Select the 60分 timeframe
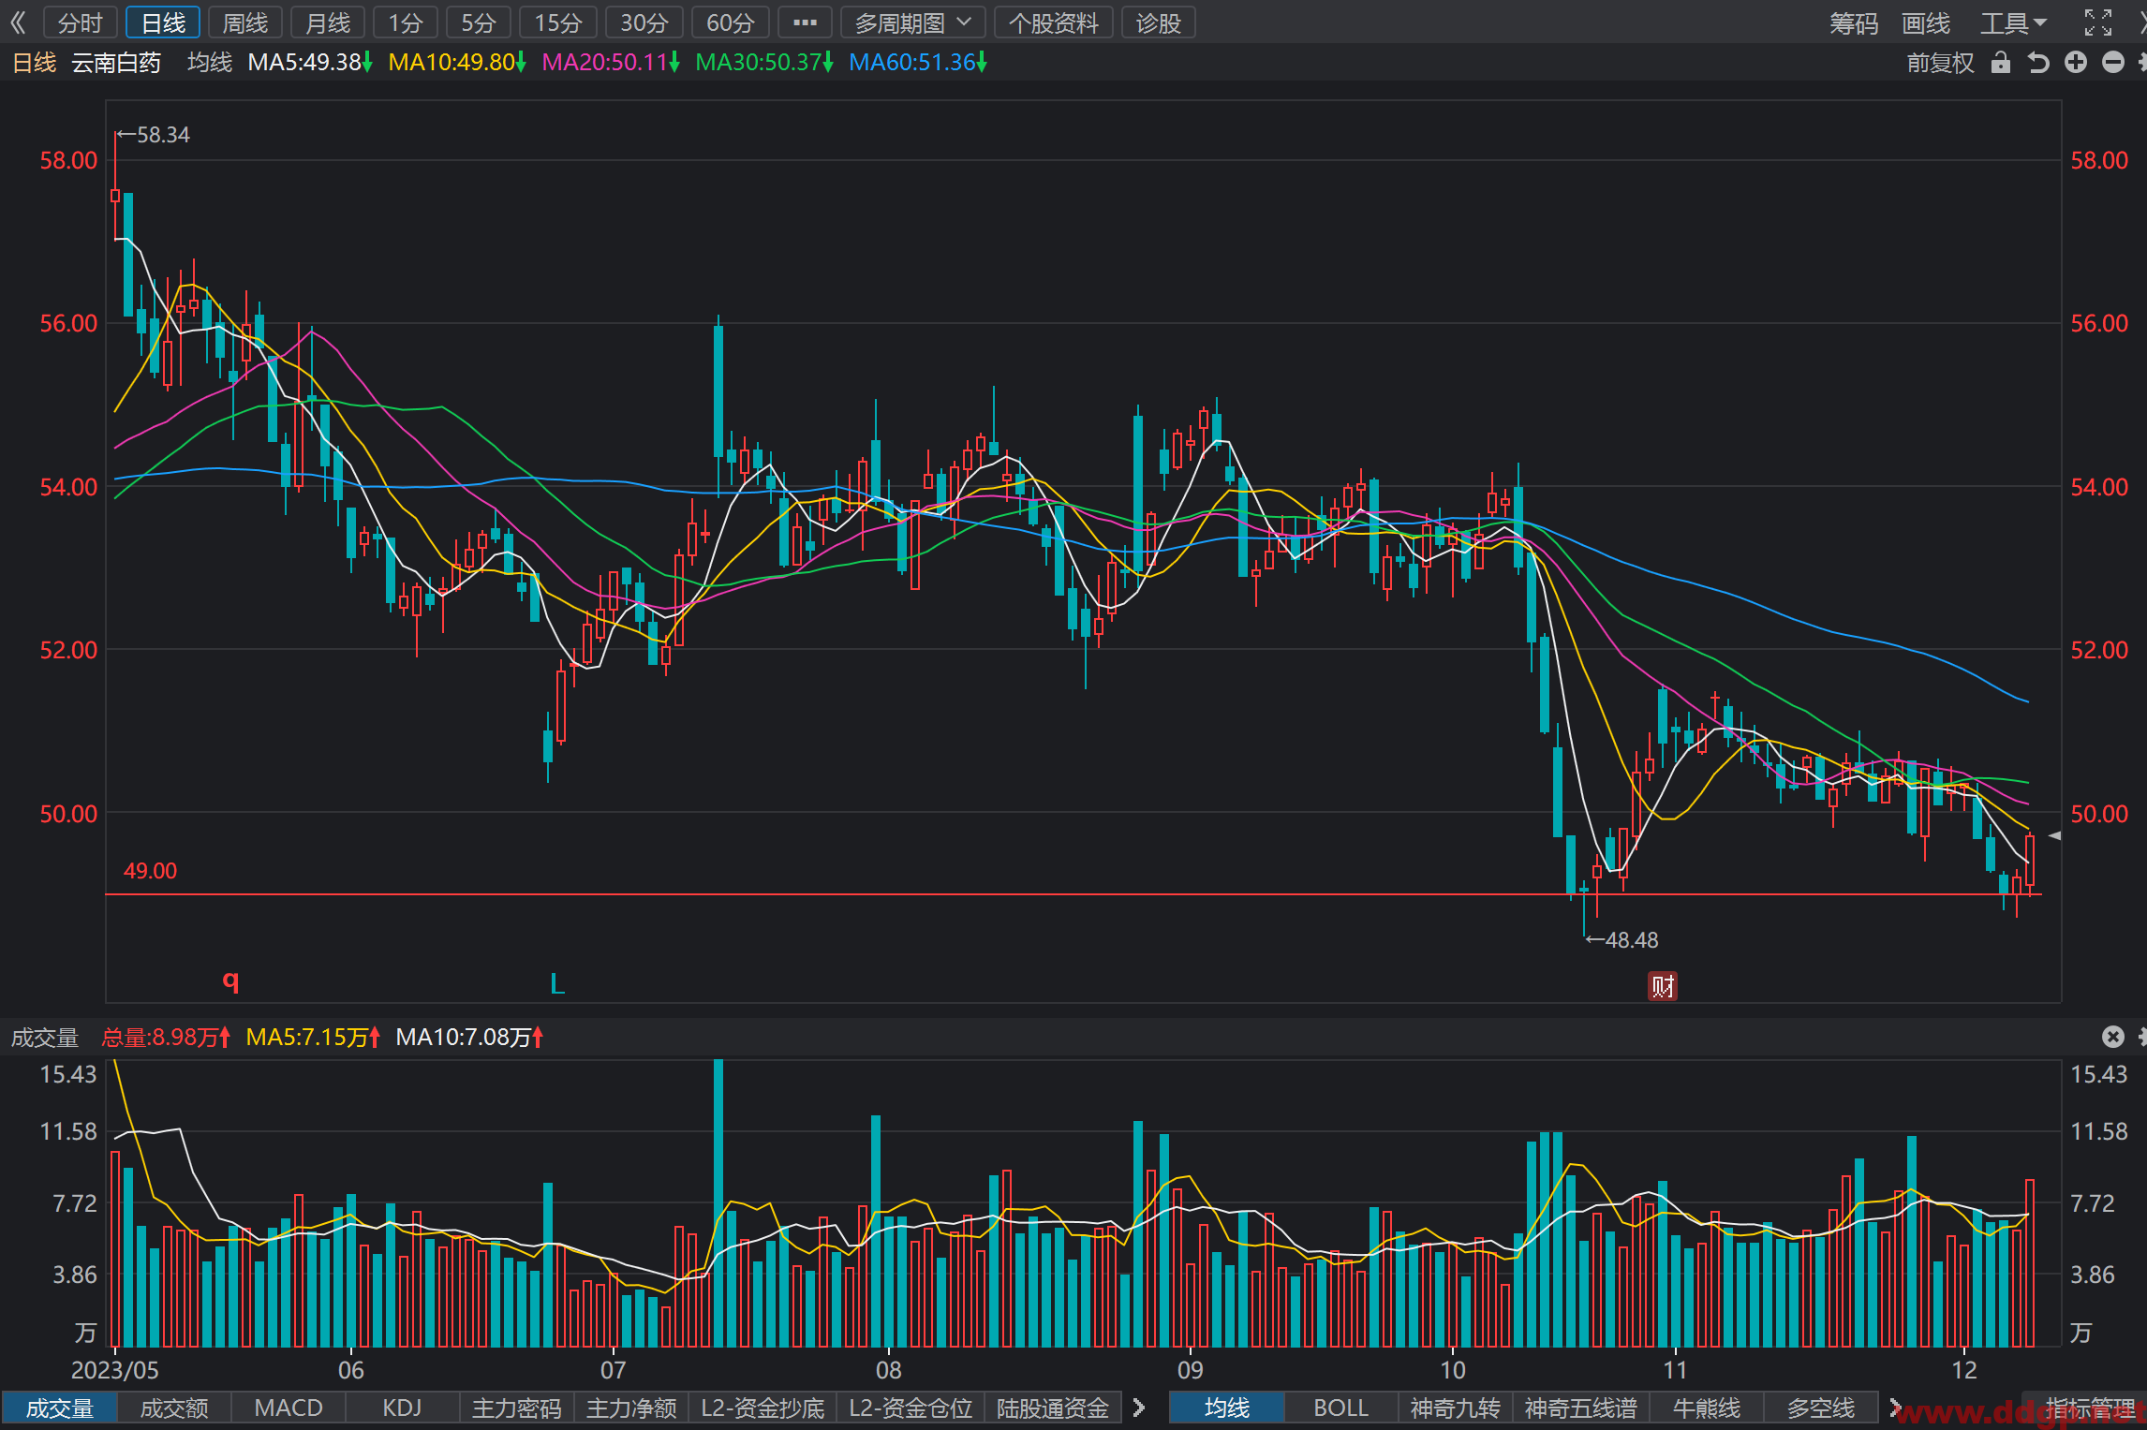2147x1430 pixels. (x=730, y=22)
